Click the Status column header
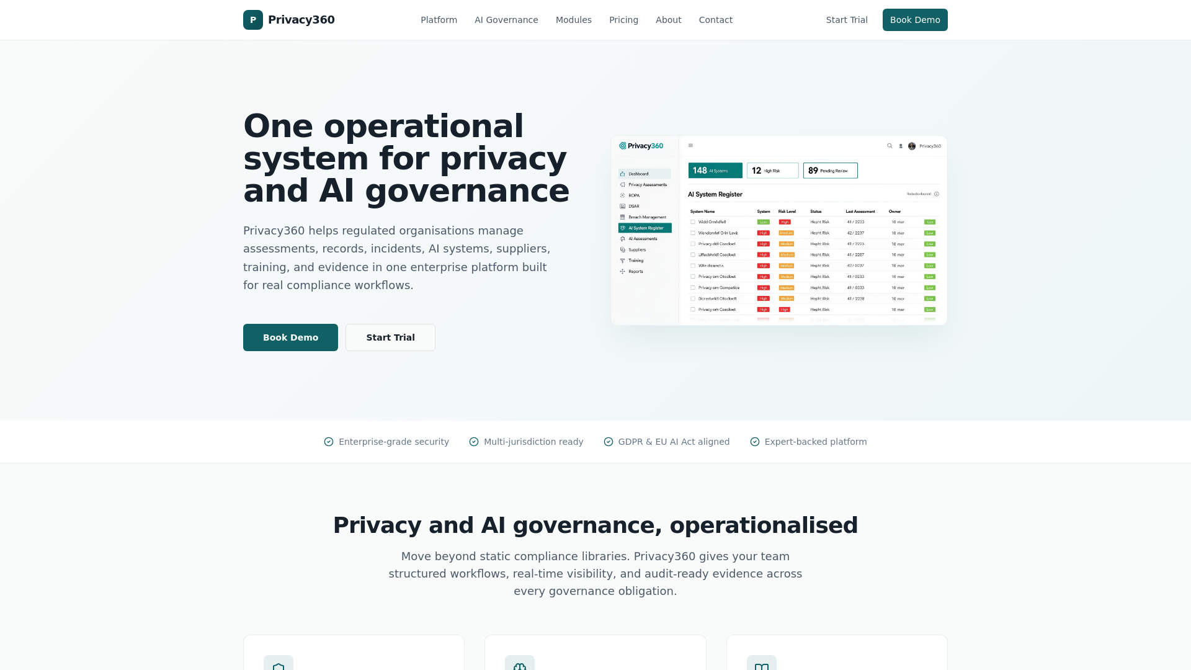The height and width of the screenshot is (670, 1191). point(816,212)
